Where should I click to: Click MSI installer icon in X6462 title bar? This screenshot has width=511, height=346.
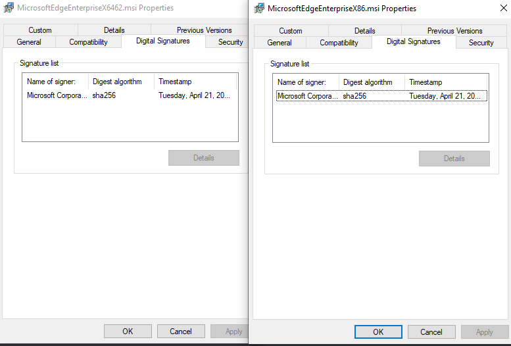click(x=9, y=7)
